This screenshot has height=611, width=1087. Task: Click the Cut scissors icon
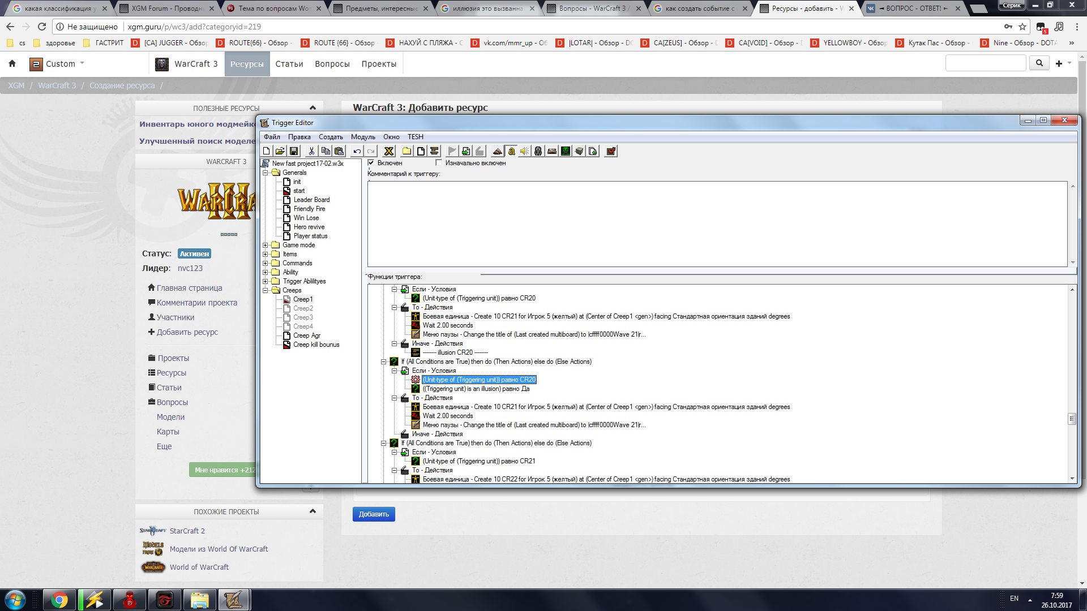(311, 151)
